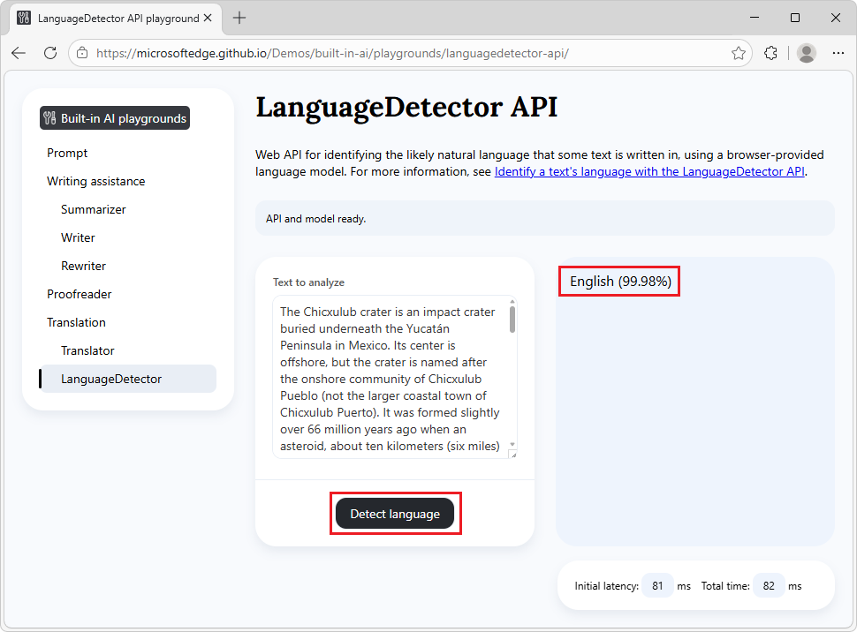Image resolution: width=857 pixels, height=632 pixels.
Task: Open Browser essentials icon next to favorites
Action: (770, 53)
